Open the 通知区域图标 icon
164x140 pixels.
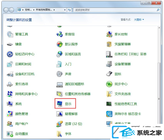click(60, 84)
